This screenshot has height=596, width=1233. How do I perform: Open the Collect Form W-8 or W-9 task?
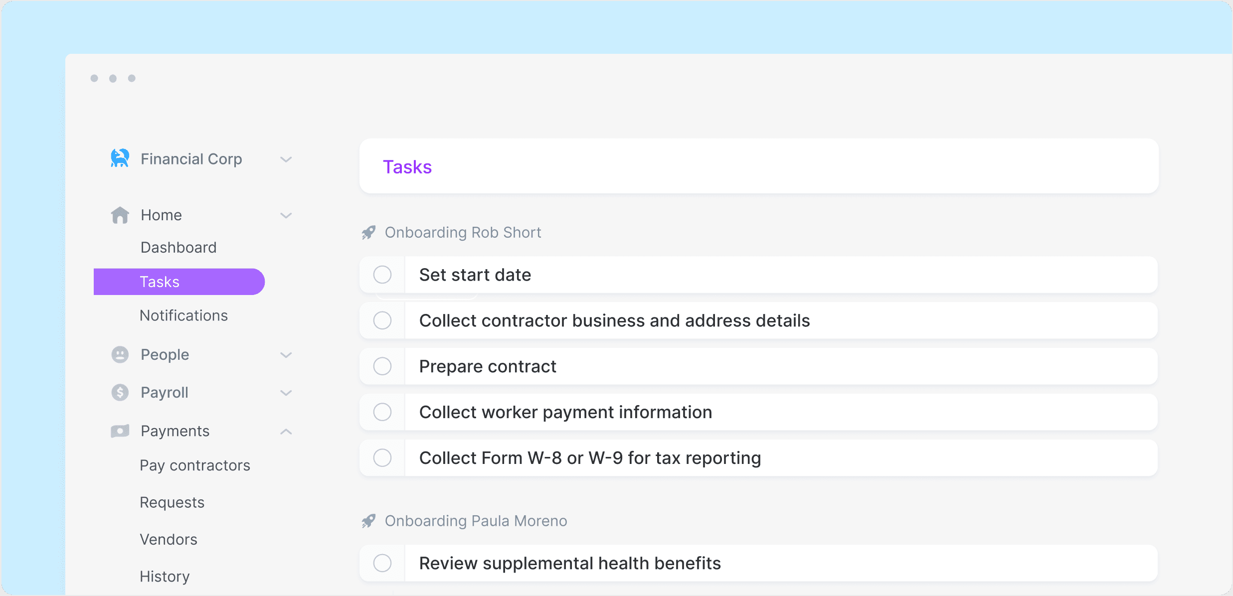click(x=590, y=458)
